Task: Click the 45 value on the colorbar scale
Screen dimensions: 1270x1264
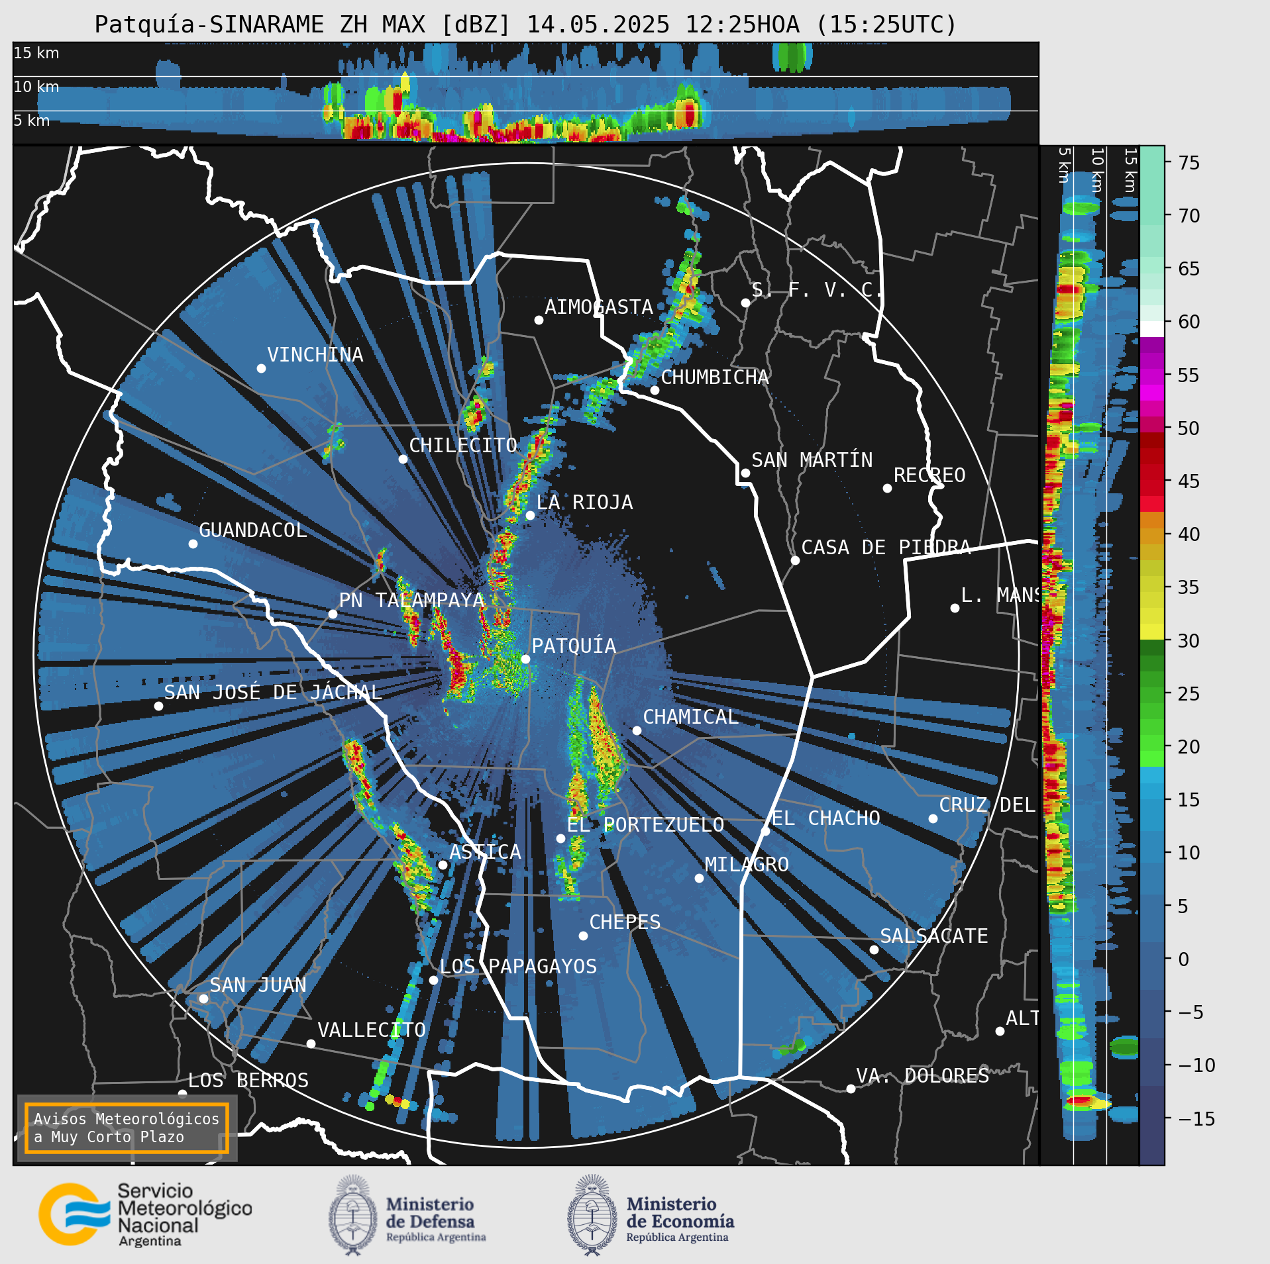Action: point(1189,481)
